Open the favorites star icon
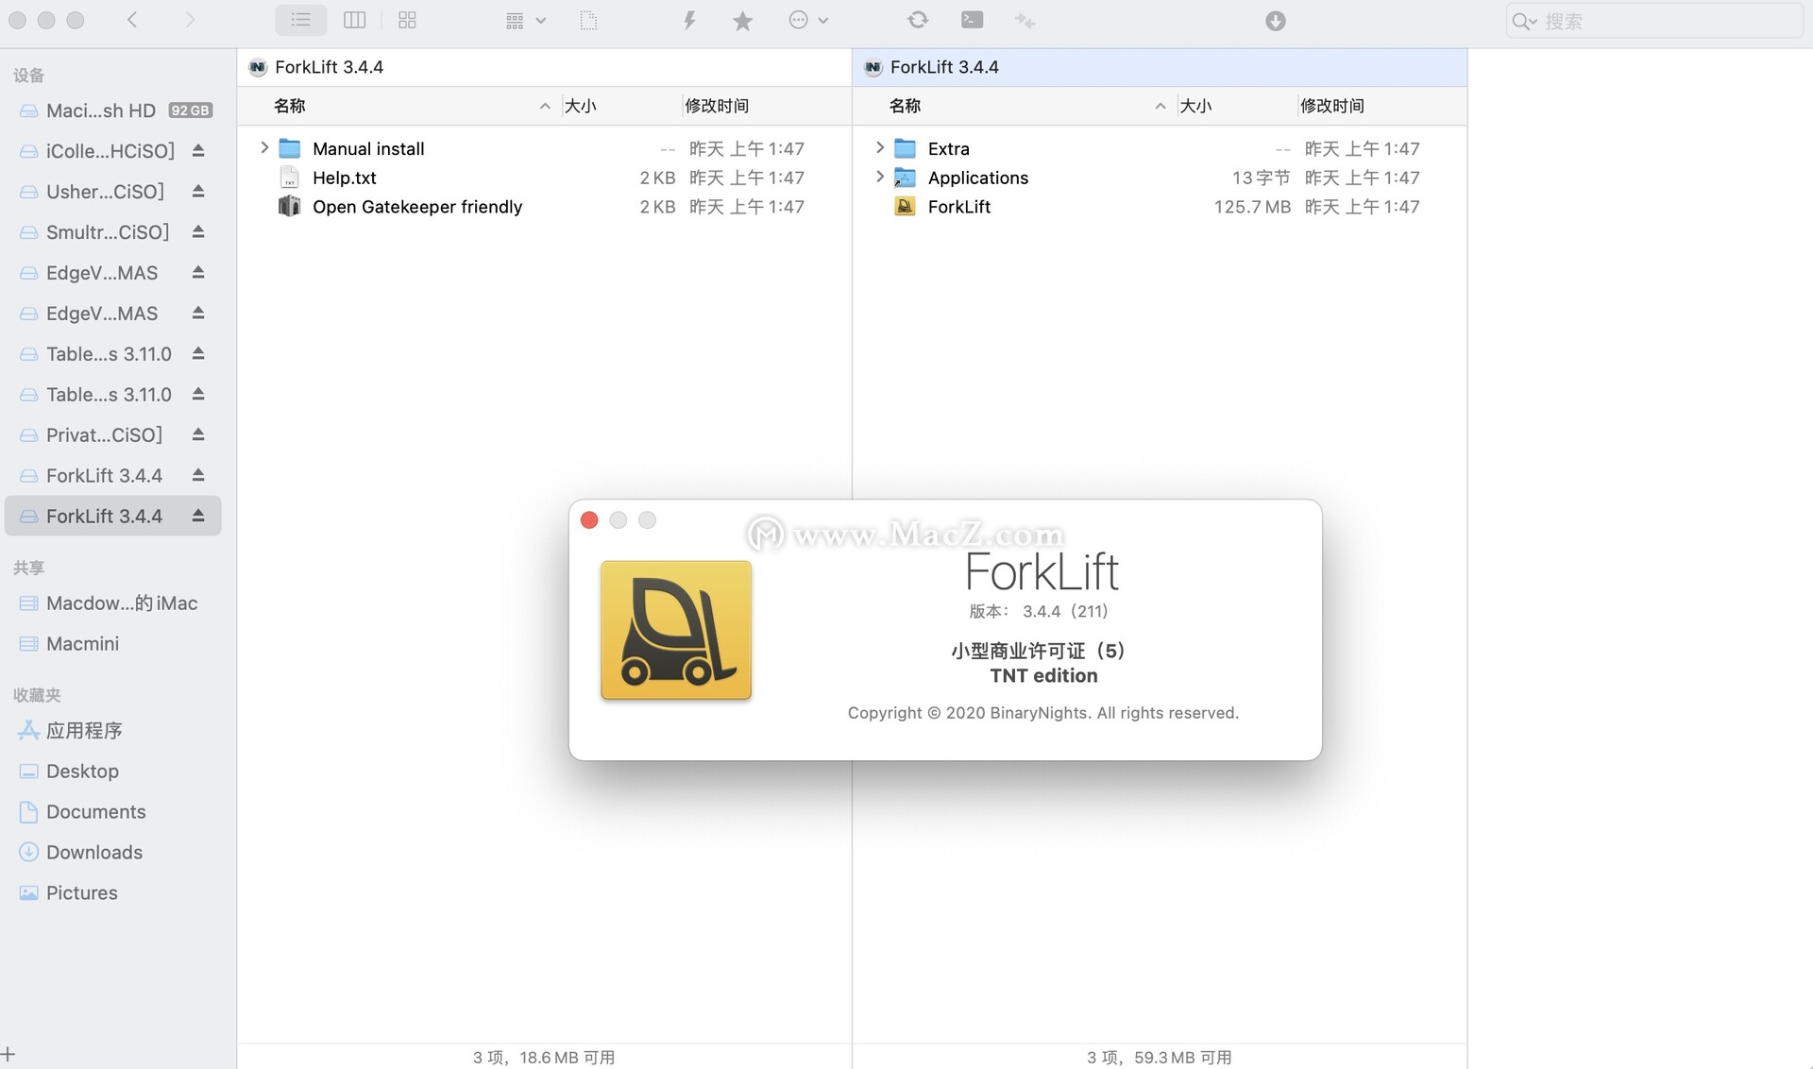Image resolution: width=1813 pixels, height=1069 pixels. point(743,20)
